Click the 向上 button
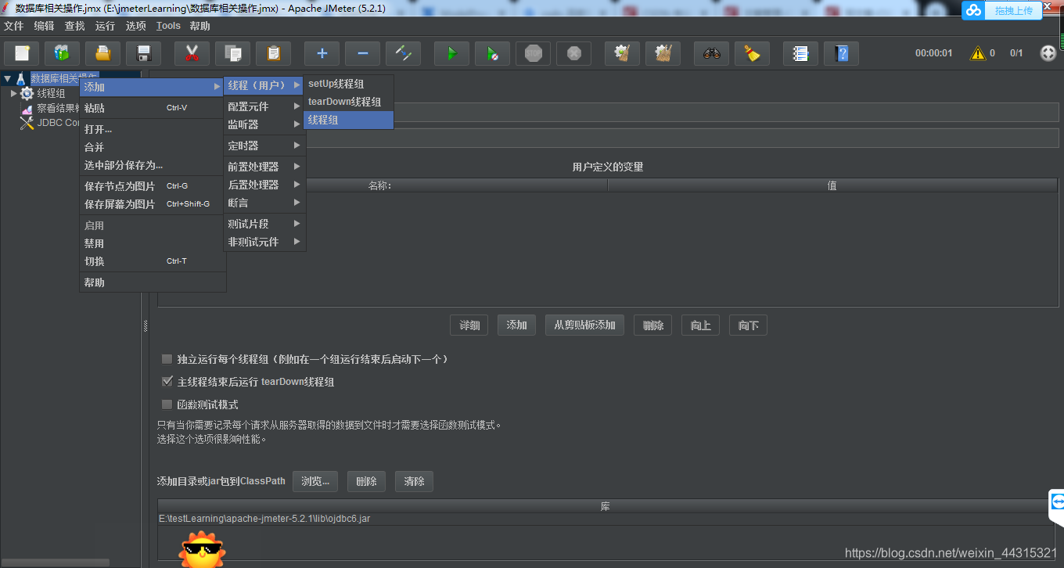This screenshot has height=568, width=1064. click(x=701, y=325)
